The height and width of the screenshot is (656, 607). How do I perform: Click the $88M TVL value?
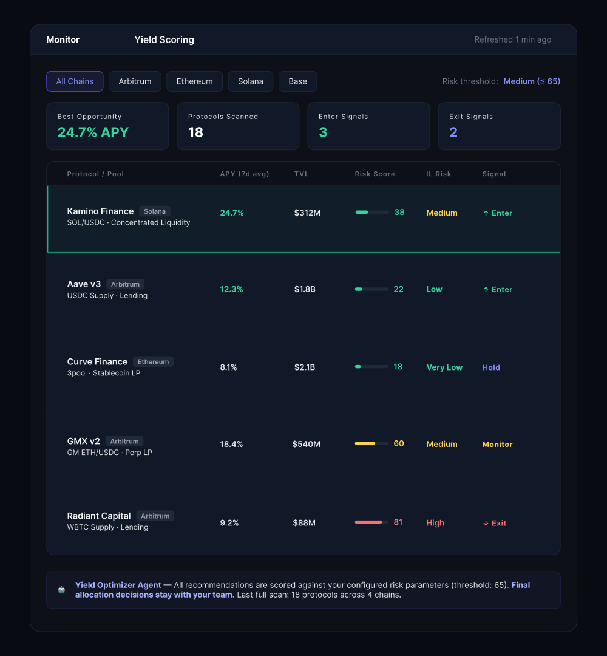pos(304,523)
